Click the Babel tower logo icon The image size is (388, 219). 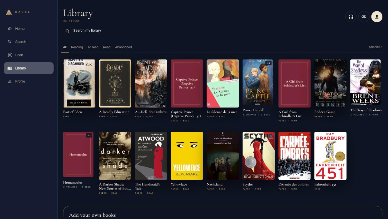tap(9, 12)
